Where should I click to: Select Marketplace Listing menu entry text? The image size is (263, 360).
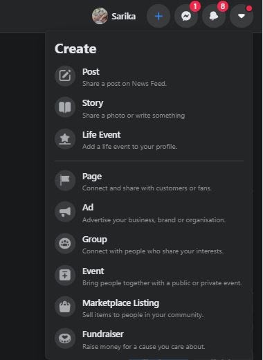coord(121,303)
